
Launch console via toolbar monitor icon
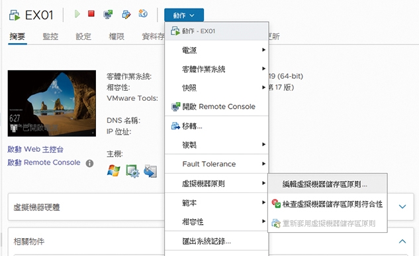click(108, 14)
